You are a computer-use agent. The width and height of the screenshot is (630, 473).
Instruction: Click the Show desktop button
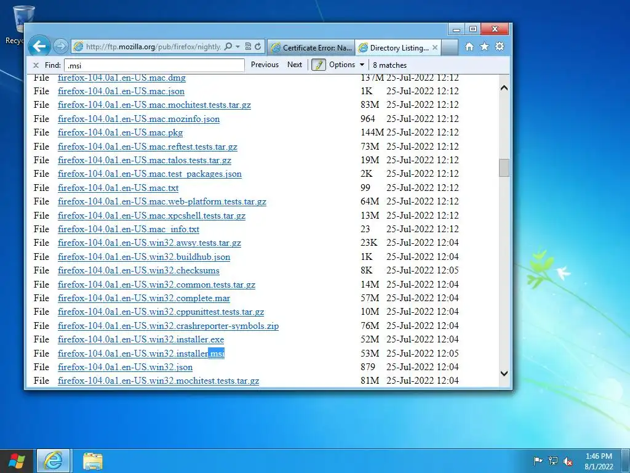(x=626, y=461)
